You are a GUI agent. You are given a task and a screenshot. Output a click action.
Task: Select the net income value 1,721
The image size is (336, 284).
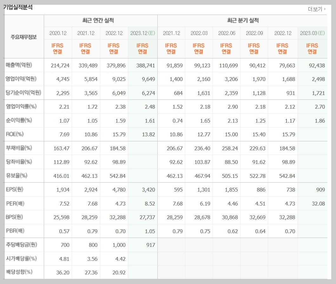[319, 93]
